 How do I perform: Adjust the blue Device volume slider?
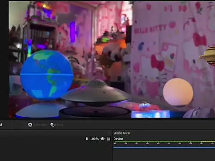pos(164,148)
